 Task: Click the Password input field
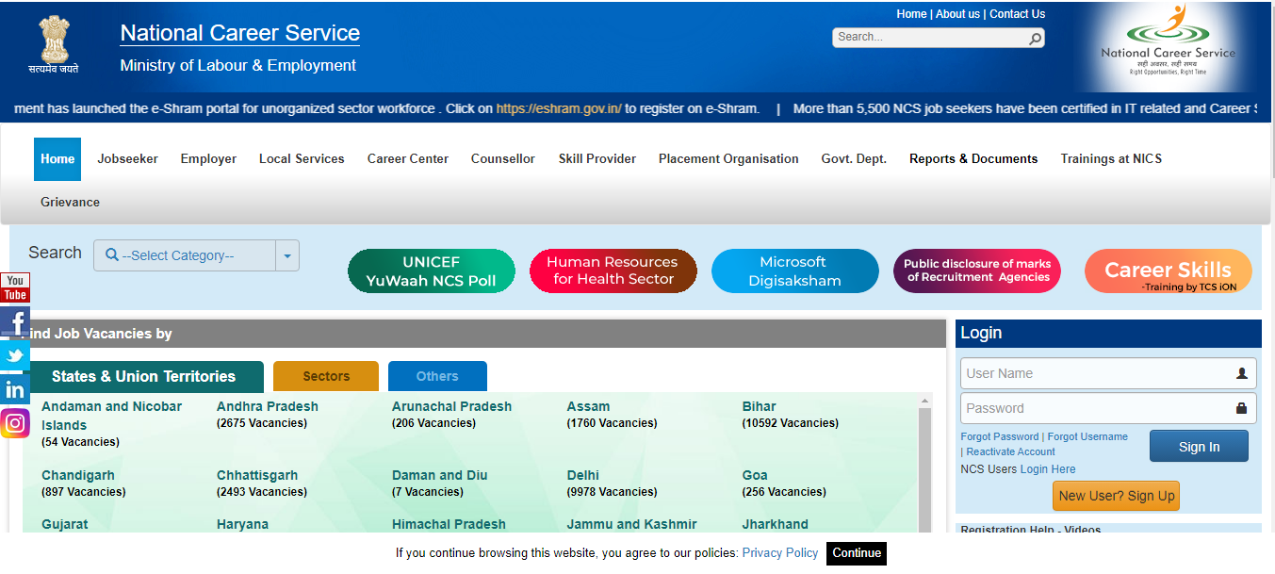coord(1097,408)
